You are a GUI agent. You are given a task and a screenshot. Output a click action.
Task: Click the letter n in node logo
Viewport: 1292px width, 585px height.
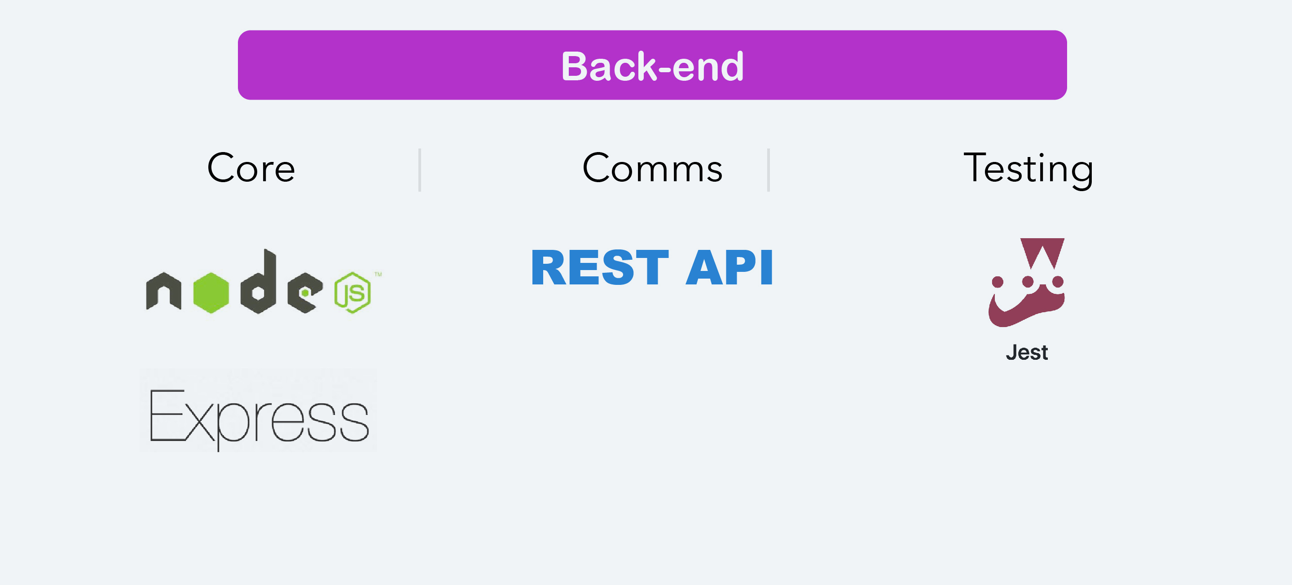(x=163, y=291)
